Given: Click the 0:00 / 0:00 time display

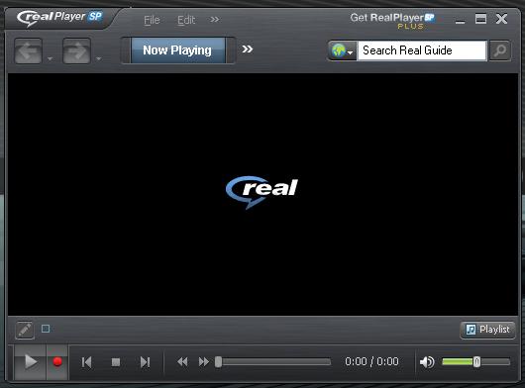Looking at the screenshot, I should click(x=371, y=361).
